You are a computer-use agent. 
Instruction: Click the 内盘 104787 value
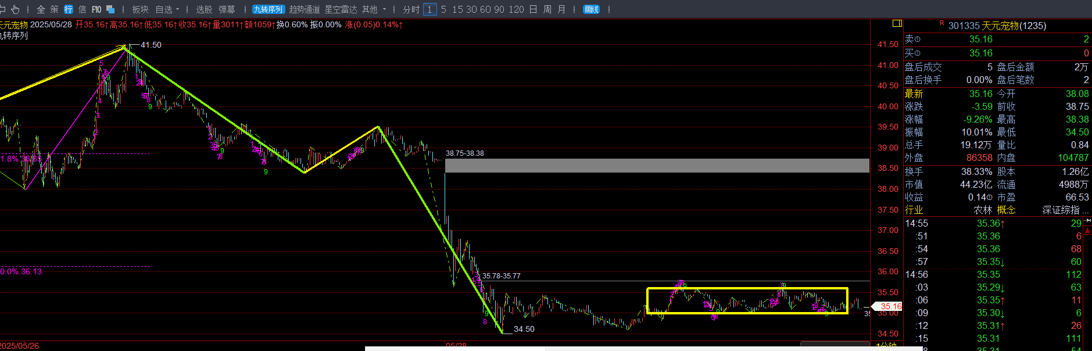1073,157
